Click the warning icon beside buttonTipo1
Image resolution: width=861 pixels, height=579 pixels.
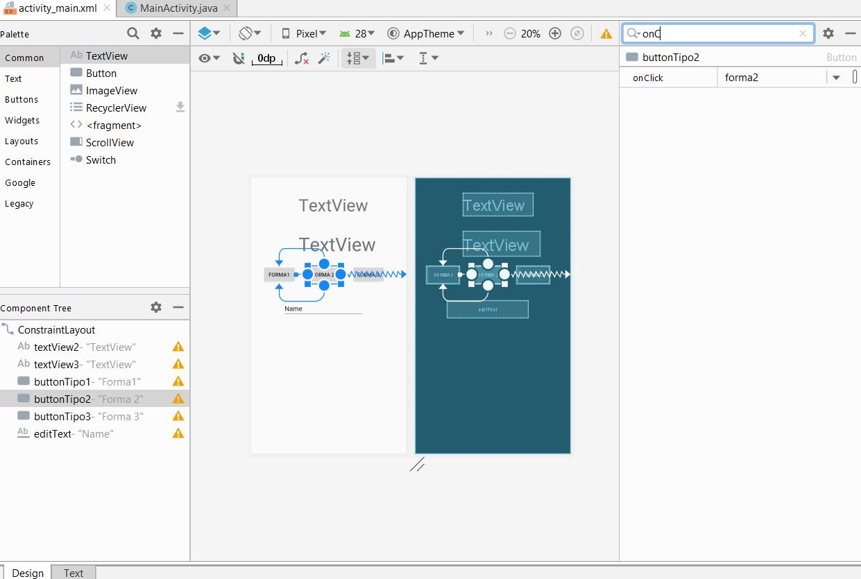[x=178, y=381]
